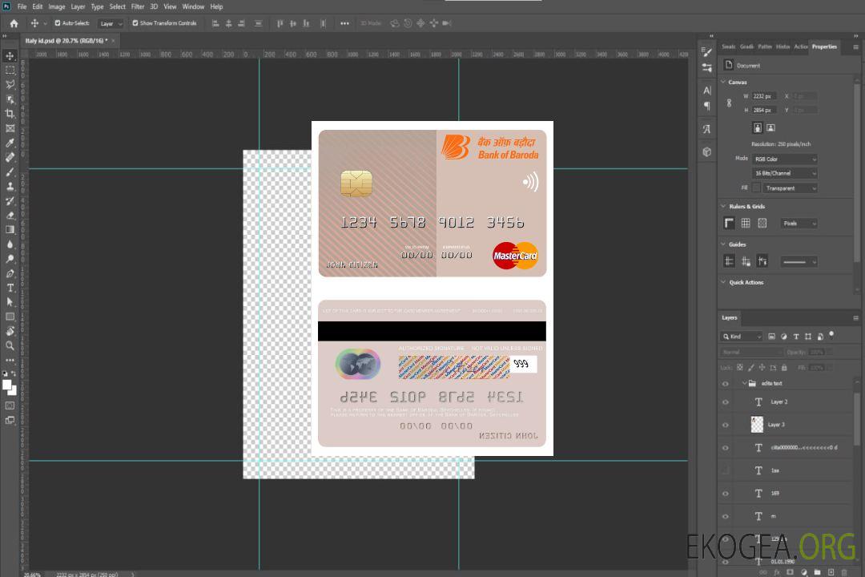Open the Window menu
This screenshot has width=865, height=577.
[x=193, y=6]
